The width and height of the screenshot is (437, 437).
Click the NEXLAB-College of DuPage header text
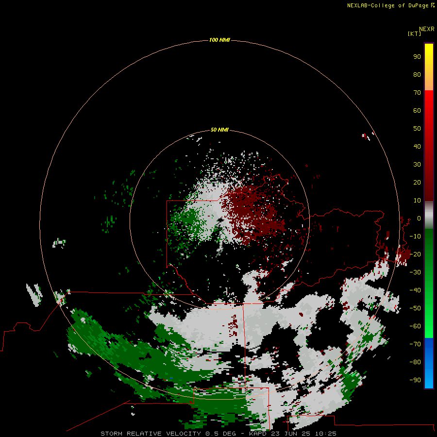click(x=390, y=5)
